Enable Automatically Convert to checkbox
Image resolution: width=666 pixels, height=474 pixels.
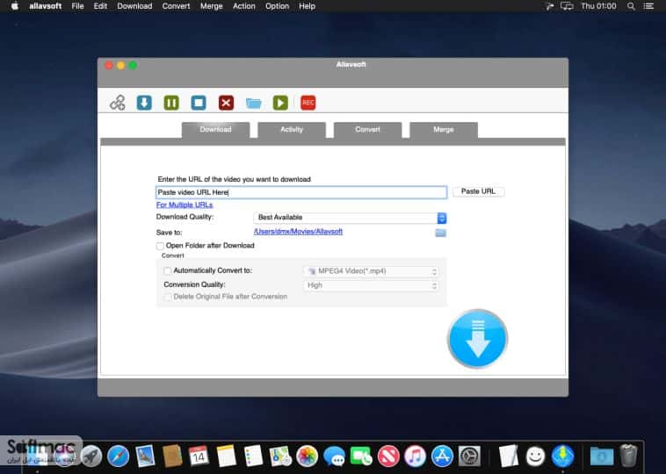tap(168, 270)
